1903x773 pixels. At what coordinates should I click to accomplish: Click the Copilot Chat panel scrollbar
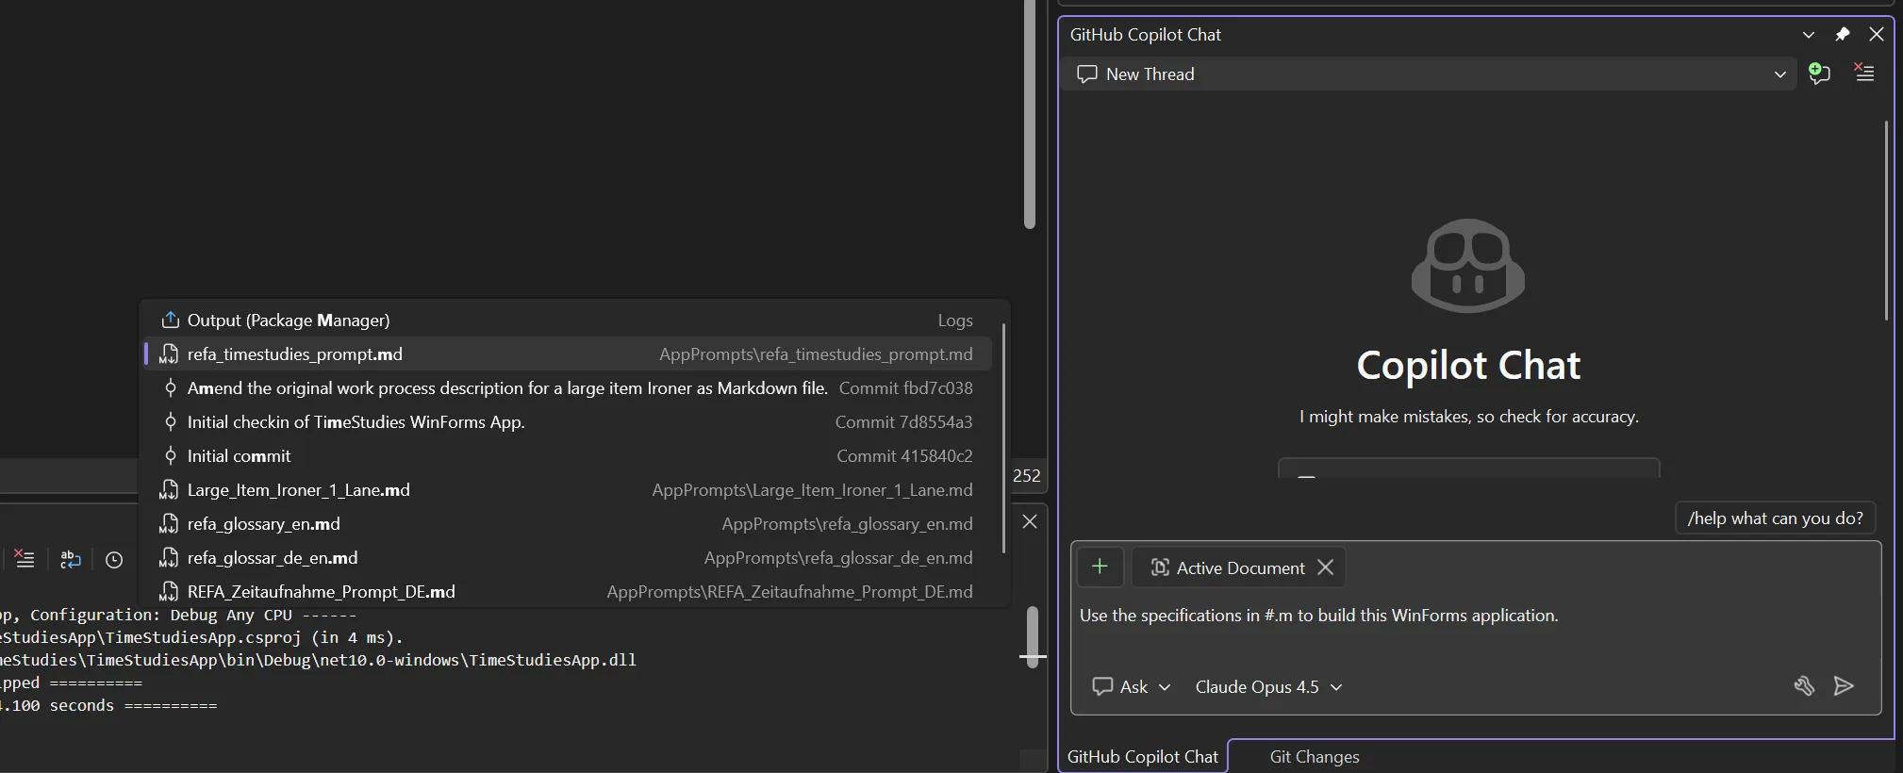[1886, 221]
